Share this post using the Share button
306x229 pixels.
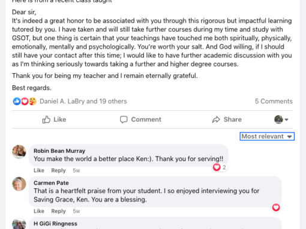click(227, 119)
